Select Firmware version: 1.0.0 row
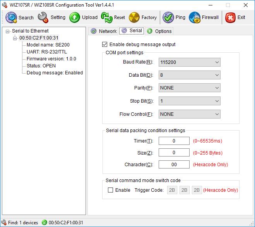 (51, 59)
